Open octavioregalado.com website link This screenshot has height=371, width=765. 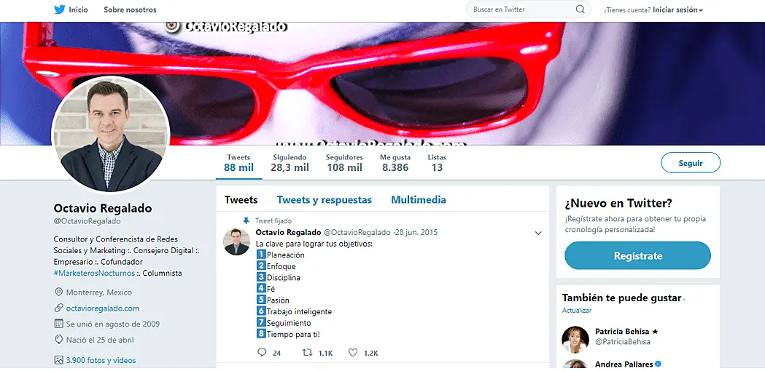[102, 308]
